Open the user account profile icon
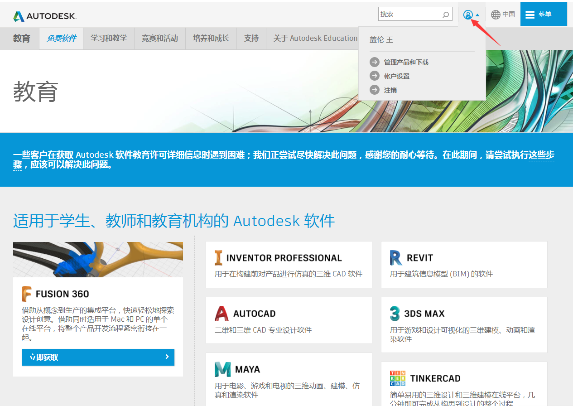 coord(468,15)
